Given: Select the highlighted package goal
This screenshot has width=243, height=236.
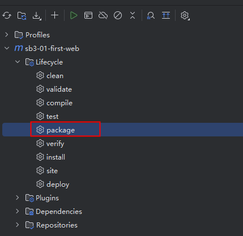Looking at the screenshot, I should (56, 130).
